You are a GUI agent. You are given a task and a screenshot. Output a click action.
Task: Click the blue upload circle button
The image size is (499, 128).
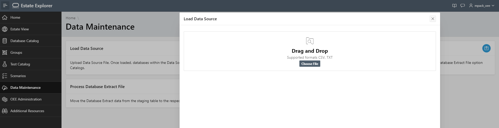(486, 48)
